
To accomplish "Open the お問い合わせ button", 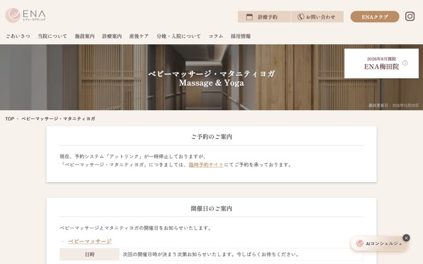I will [317, 16].
